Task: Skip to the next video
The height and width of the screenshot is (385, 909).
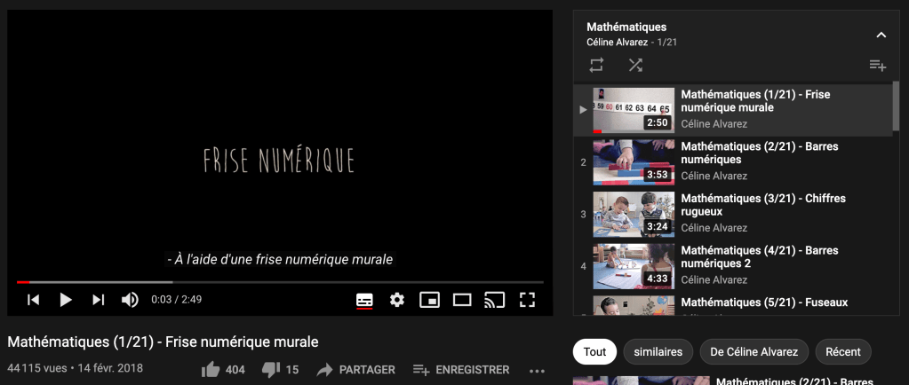Action: coord(99,300)
